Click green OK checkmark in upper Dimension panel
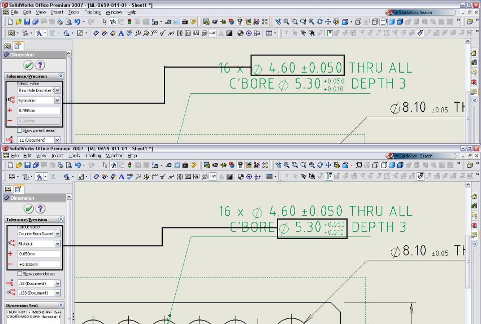Screen dimensions: 481x324 (28, 65)
